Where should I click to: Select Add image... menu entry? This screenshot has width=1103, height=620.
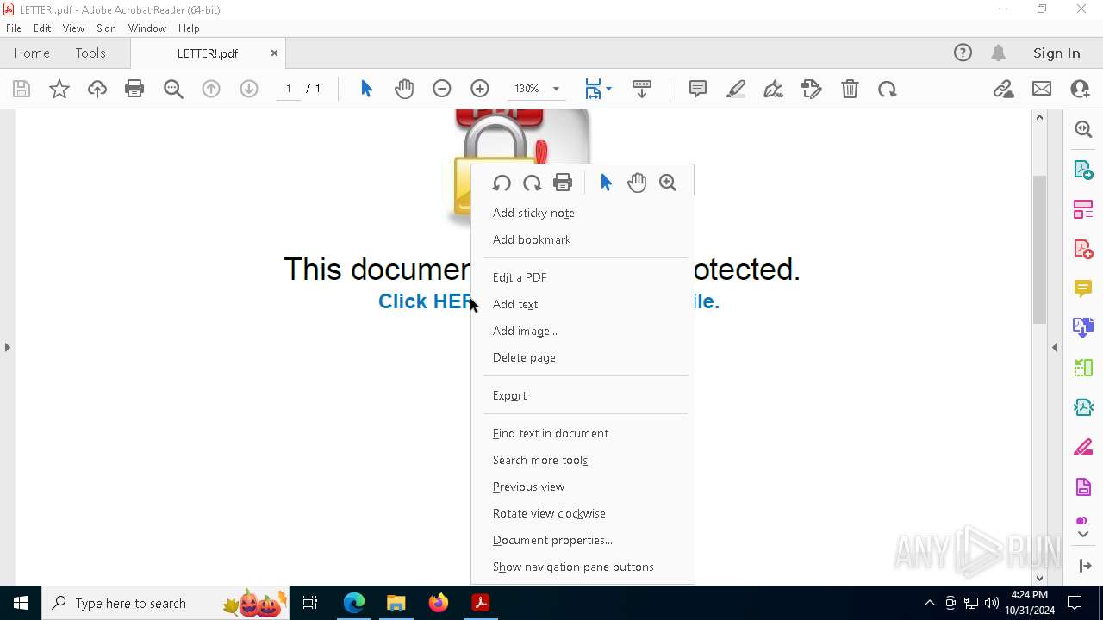(x=583, y=331)
